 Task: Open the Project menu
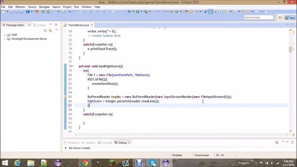pos(67,7)
